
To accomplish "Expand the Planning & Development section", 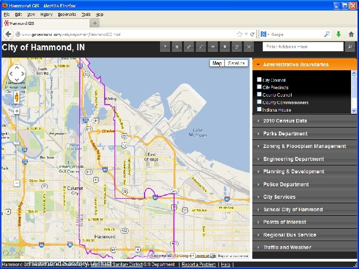I will (x=305, y=171).
